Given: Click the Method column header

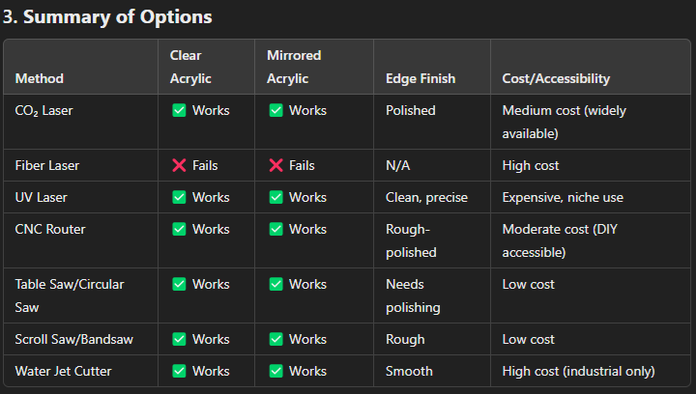Looking at the screenshot, I should pos(40,78).
